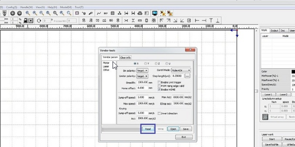Click the monitor display toolbar icon

pyautogui.click(x=155, y=13)
